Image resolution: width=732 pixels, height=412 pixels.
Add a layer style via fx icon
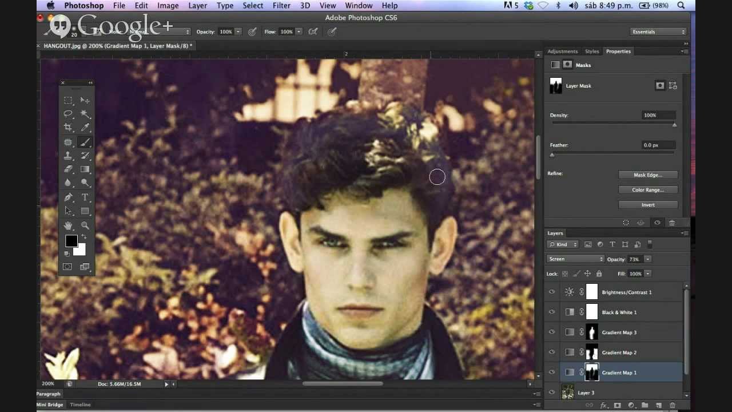coord(603,405)
